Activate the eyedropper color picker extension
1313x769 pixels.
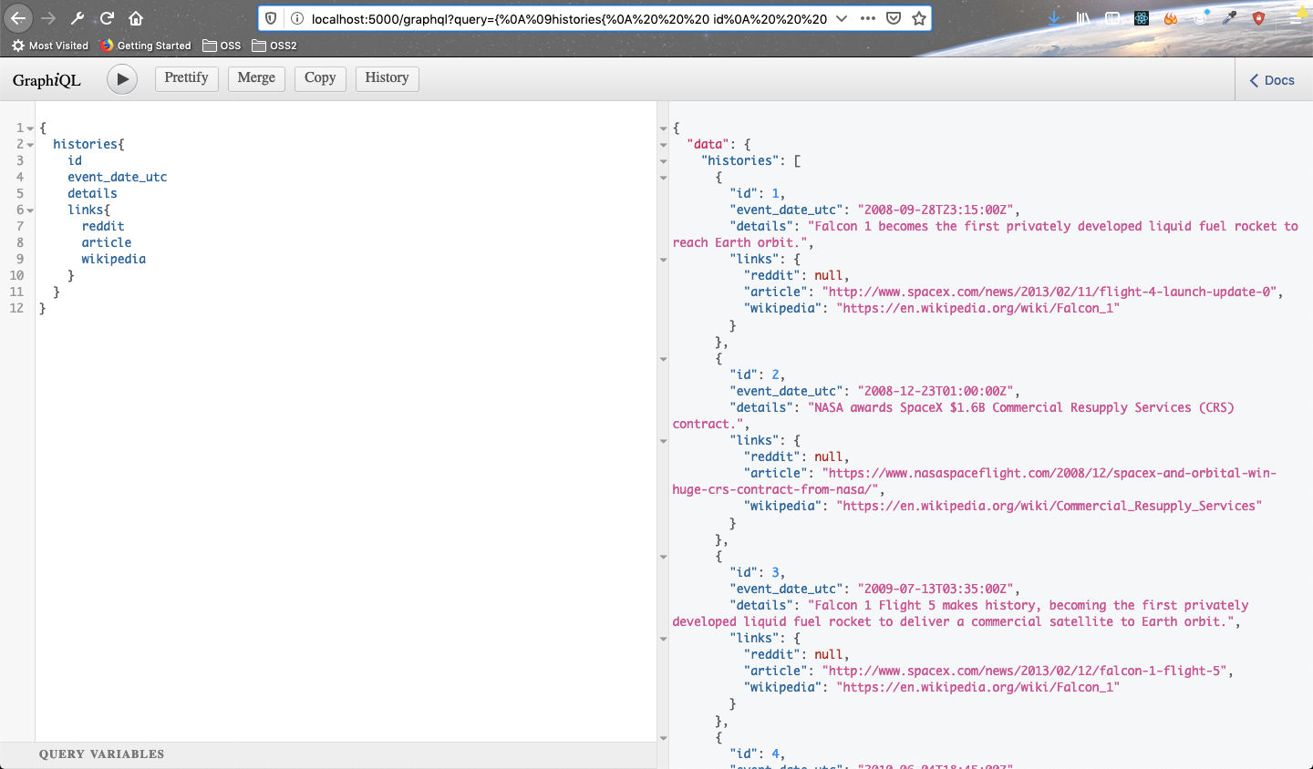1230,18
